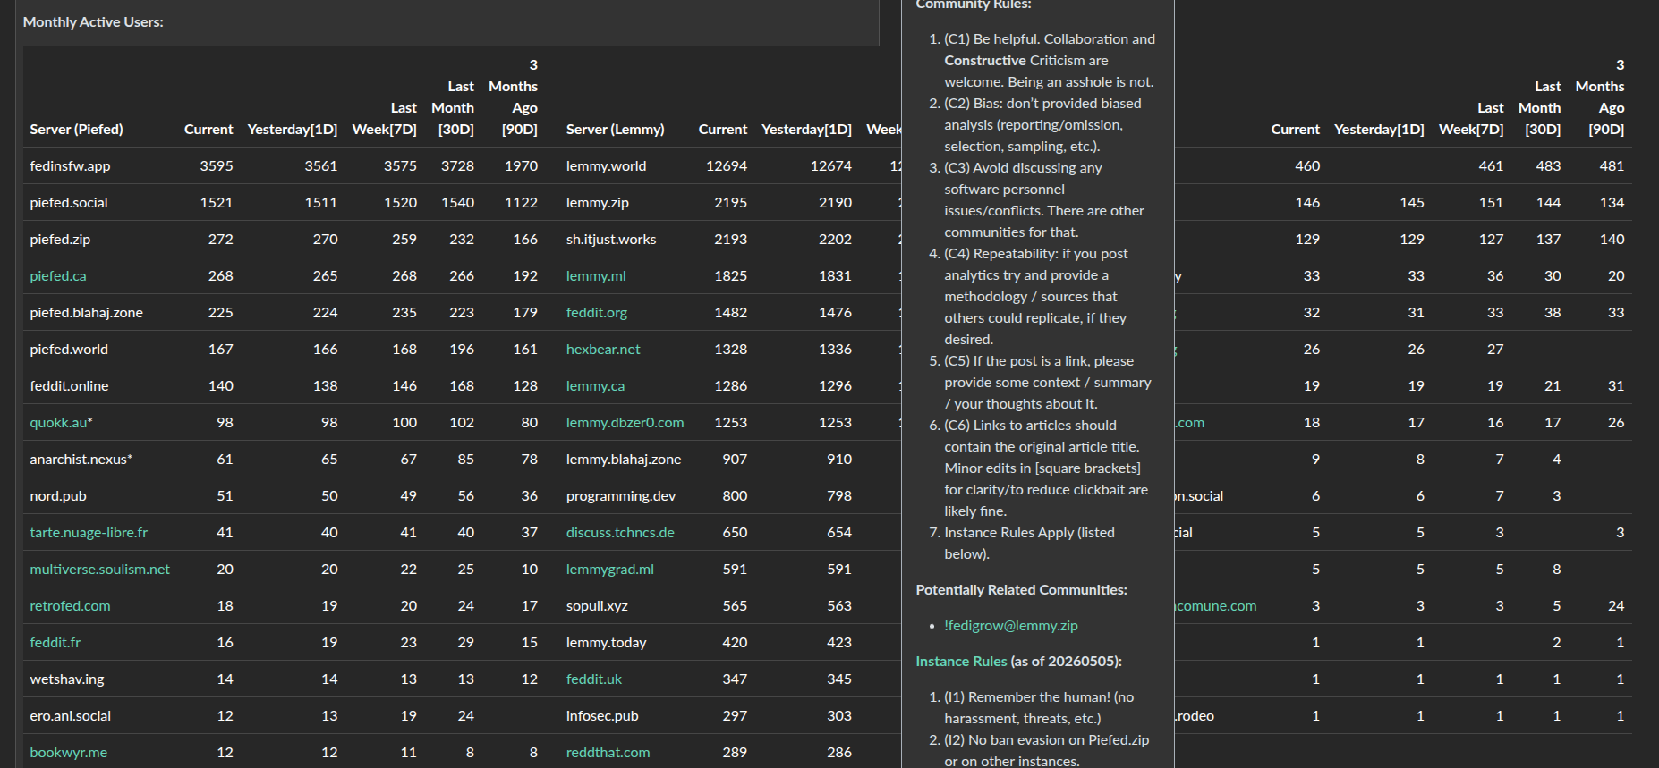Screen dimensions: 1659x768
Task: Visit tarte.nuage-libre.fr link
Action: point(89,533)
